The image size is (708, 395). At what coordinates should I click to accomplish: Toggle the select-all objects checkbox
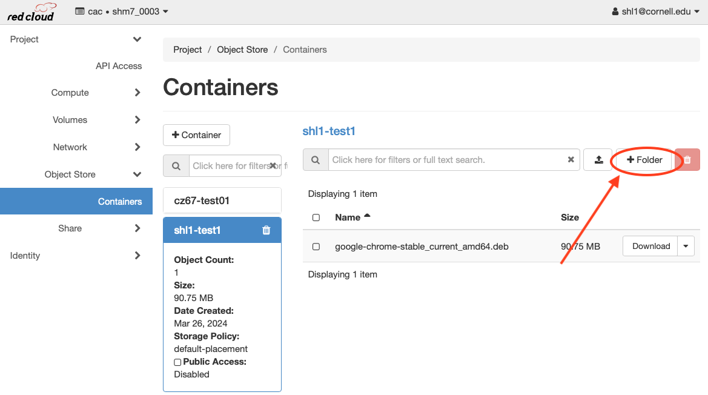point(316,217)
